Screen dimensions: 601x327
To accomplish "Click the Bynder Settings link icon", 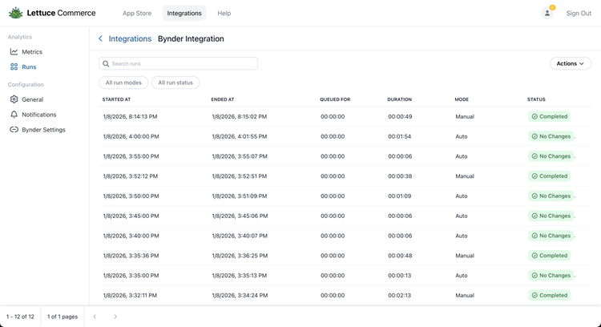I will pos(14,130).
